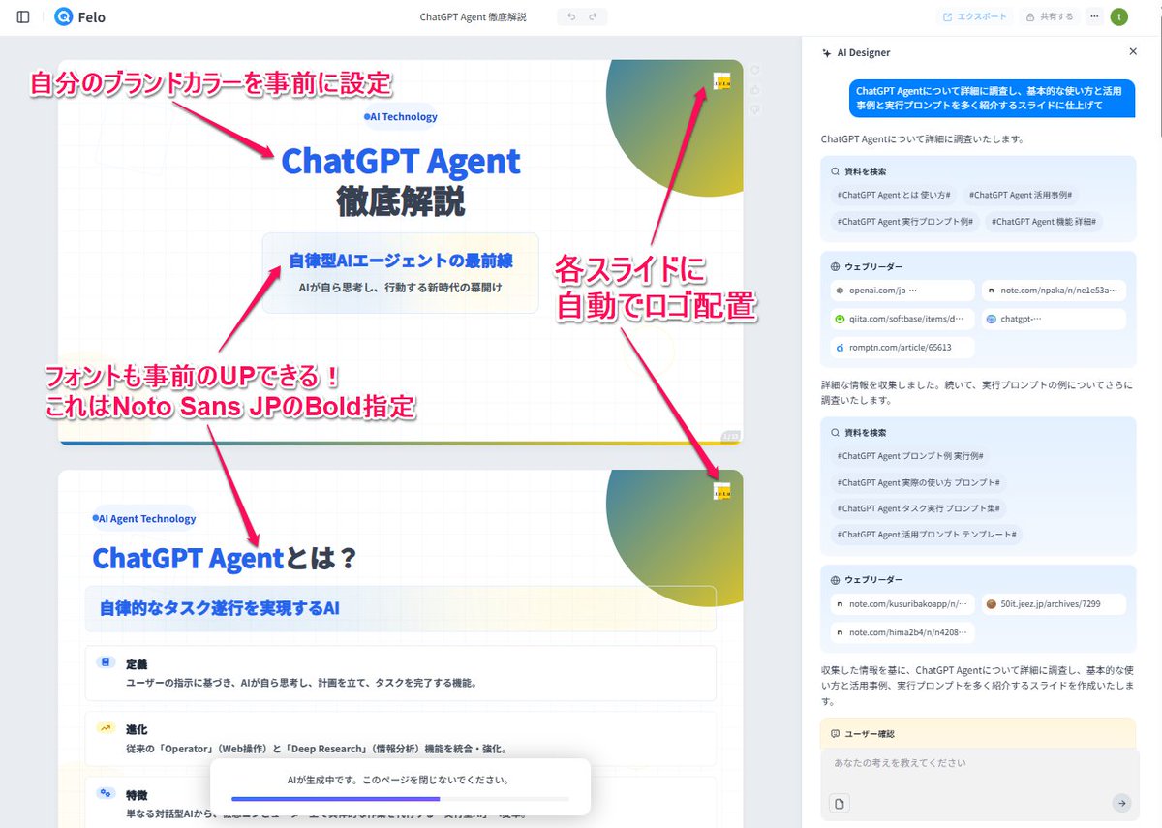This screenshot has height=828, width=1162.
Task: Click the qiita green favicon icon
Action: coord(840,319)
